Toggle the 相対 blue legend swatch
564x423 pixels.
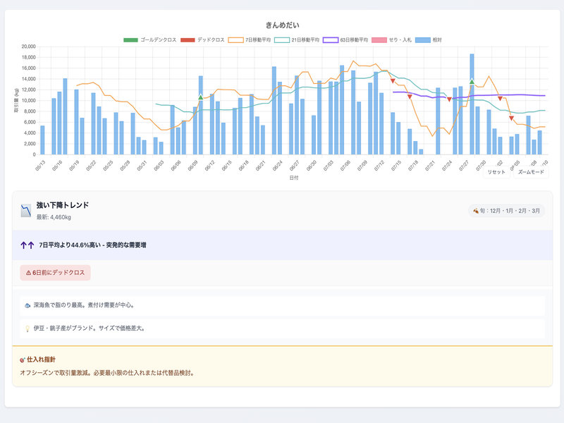point(423,40)
